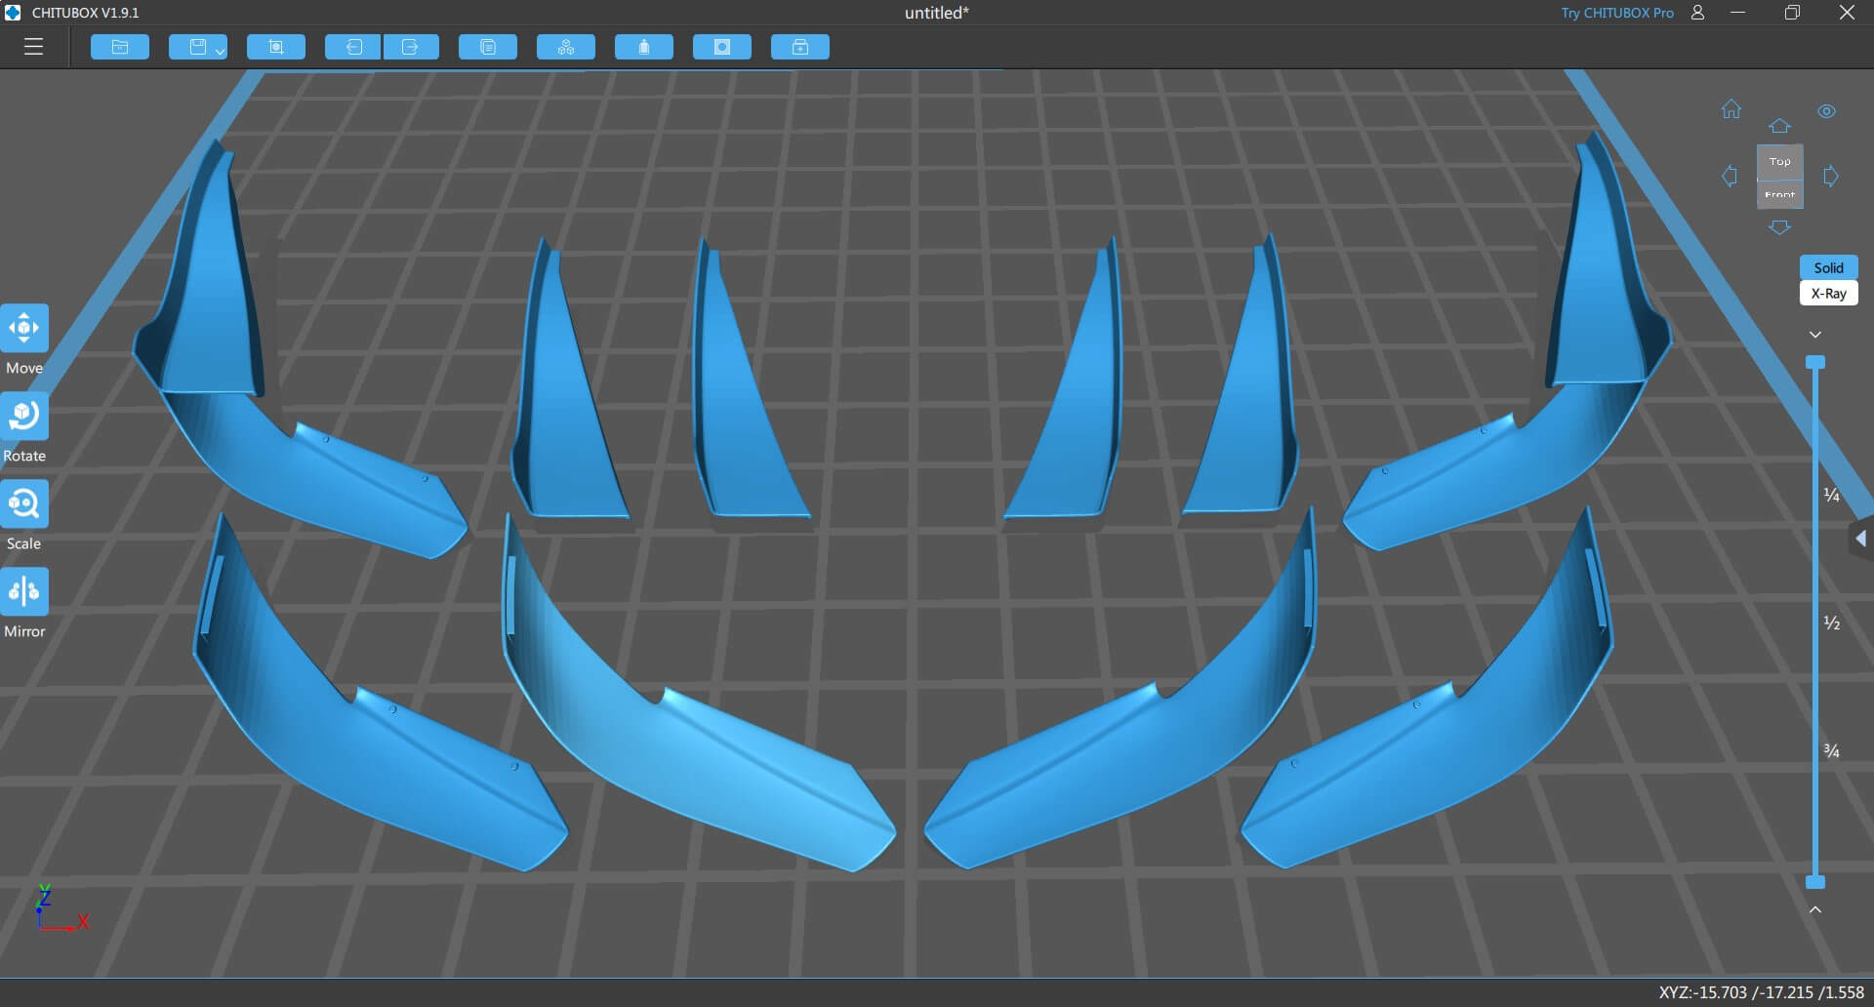Click the redo arrow icon
The image size is (1874, 1007).
pyautogui.click(x=411, y=47)
